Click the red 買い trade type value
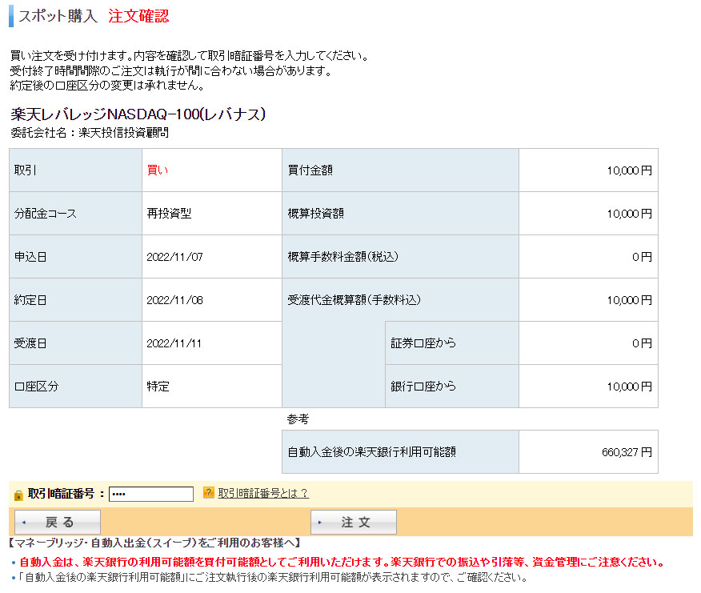 [158, 170]
